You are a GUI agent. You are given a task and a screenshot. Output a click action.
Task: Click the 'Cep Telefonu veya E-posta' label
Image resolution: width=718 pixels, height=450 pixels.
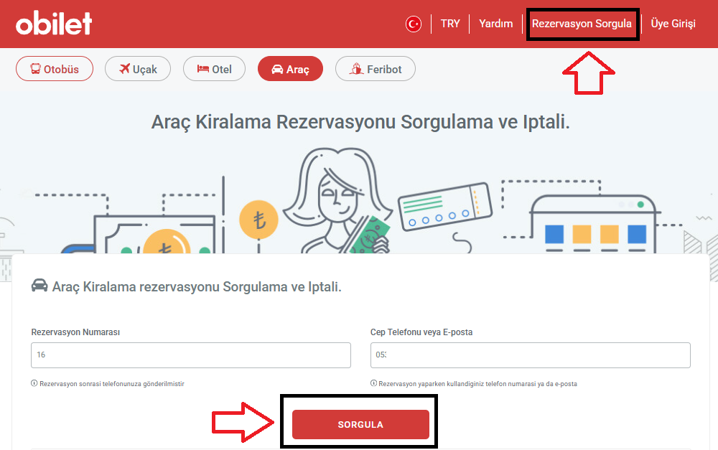click(x=421, y=332)
